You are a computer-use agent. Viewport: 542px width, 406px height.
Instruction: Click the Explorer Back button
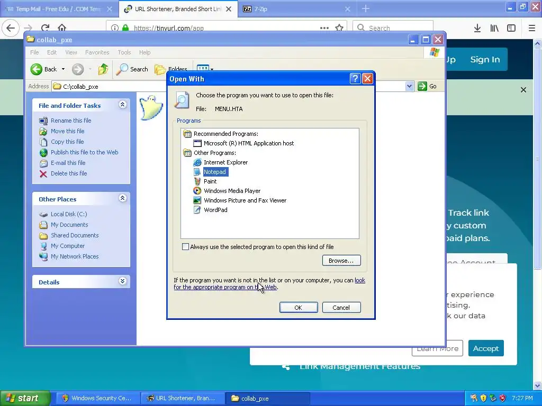tap(43, 69)
